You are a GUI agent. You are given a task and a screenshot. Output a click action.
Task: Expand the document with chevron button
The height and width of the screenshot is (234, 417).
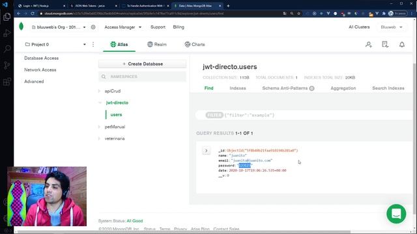[x=206, y=151]
